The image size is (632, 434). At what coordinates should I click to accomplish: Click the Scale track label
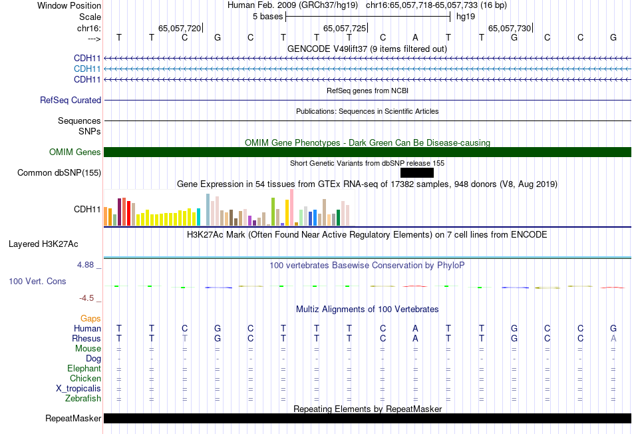pos(90,17)
